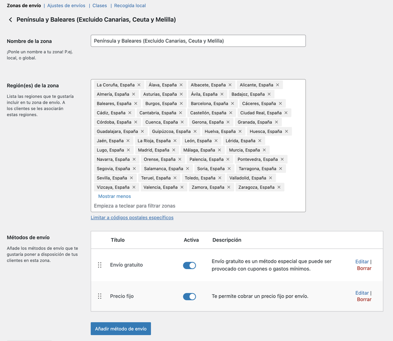Remove the Guadalajara, España region tag

tap(142, 131)
